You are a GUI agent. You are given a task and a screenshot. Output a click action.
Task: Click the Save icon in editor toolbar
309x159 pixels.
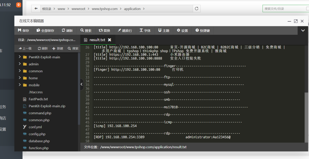20,31
